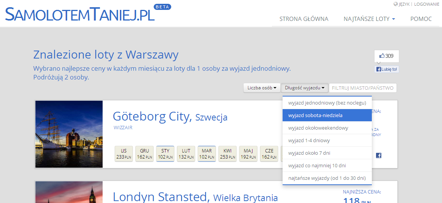Click the WIZZAIR airline label

(x=123, y=128)
